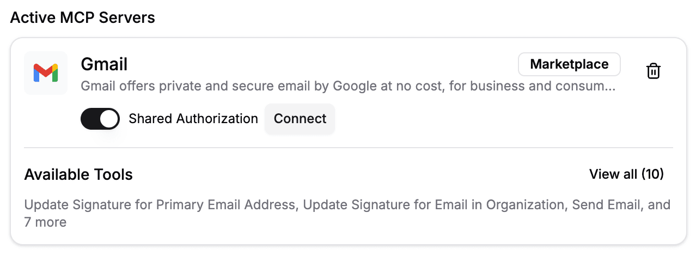The image size is (696, 255).
Task: Delete the Gmail server via trash icon
Action: [x=653, y=71]
